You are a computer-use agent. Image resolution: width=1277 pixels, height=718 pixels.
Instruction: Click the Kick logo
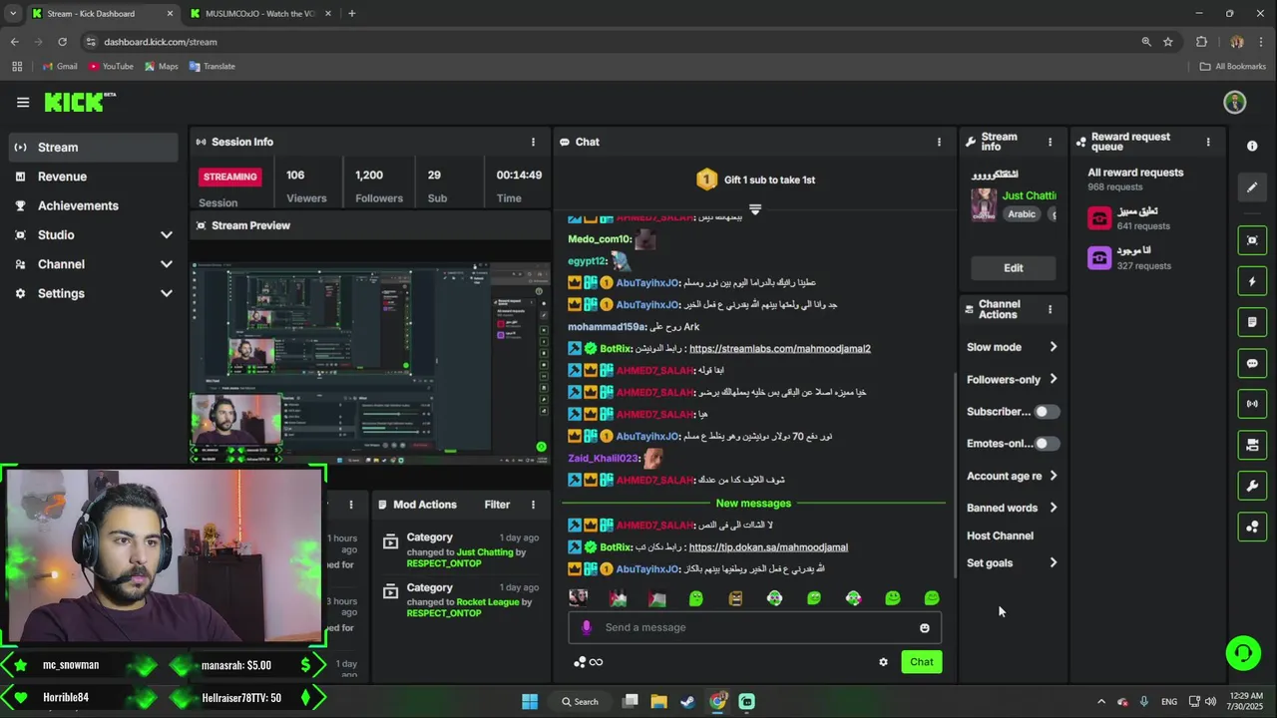tap(80, 102)
